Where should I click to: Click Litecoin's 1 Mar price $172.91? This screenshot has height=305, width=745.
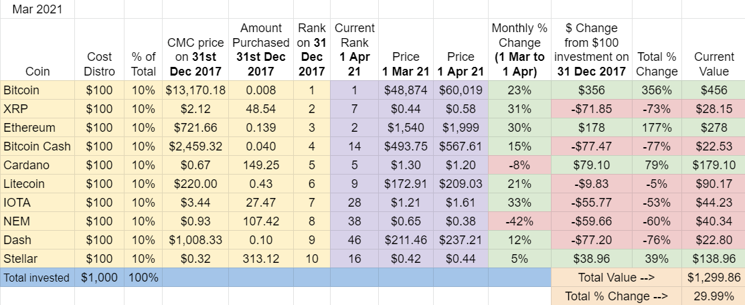tap(406, 183)
